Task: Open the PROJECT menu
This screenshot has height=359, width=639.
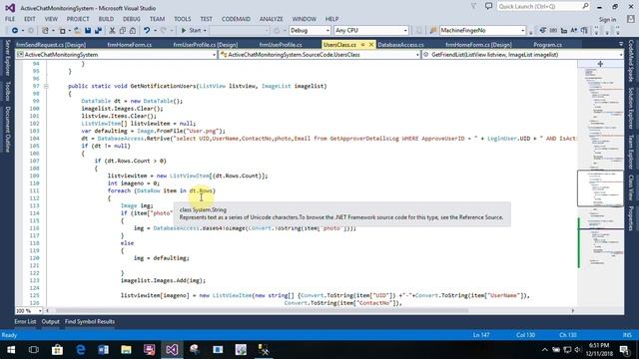Action: 78,19
